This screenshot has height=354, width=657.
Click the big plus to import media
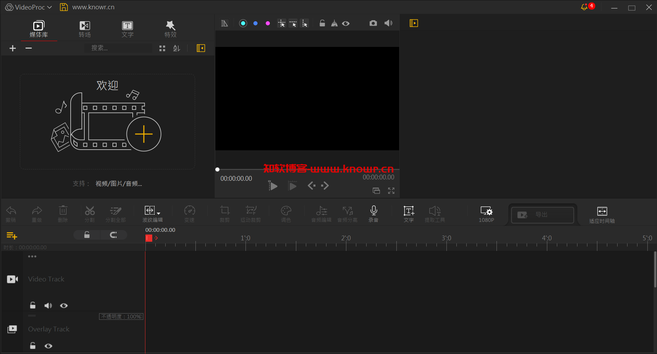[144, 134]
